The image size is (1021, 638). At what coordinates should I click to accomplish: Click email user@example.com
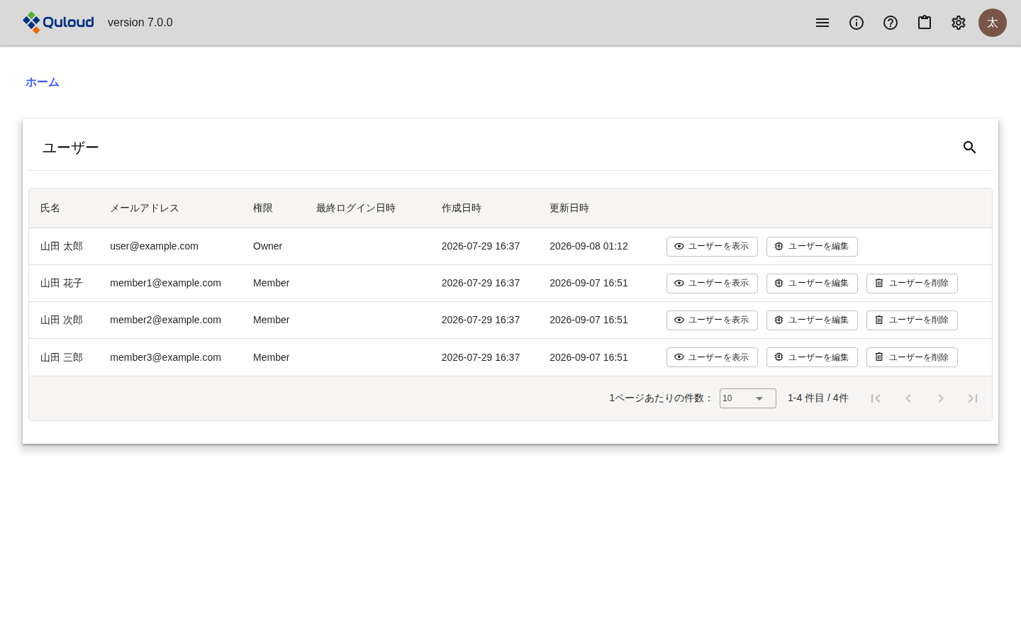tap(154, 246)
